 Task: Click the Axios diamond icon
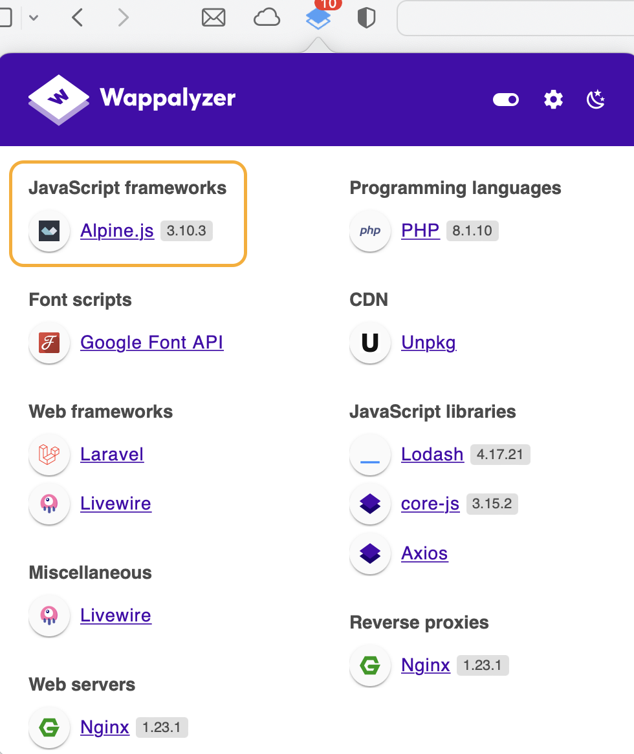pyautogui.click(x=370, y=554)
